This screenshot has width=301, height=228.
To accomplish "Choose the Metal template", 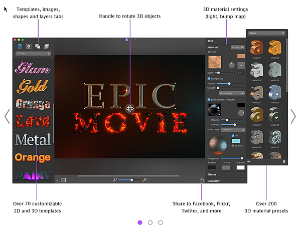I will [33, 140].
